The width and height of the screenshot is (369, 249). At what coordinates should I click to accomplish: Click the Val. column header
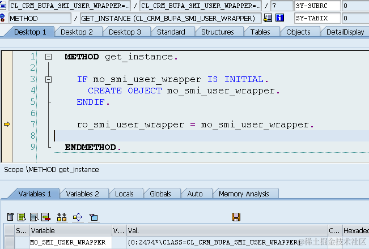click(227, 231)
